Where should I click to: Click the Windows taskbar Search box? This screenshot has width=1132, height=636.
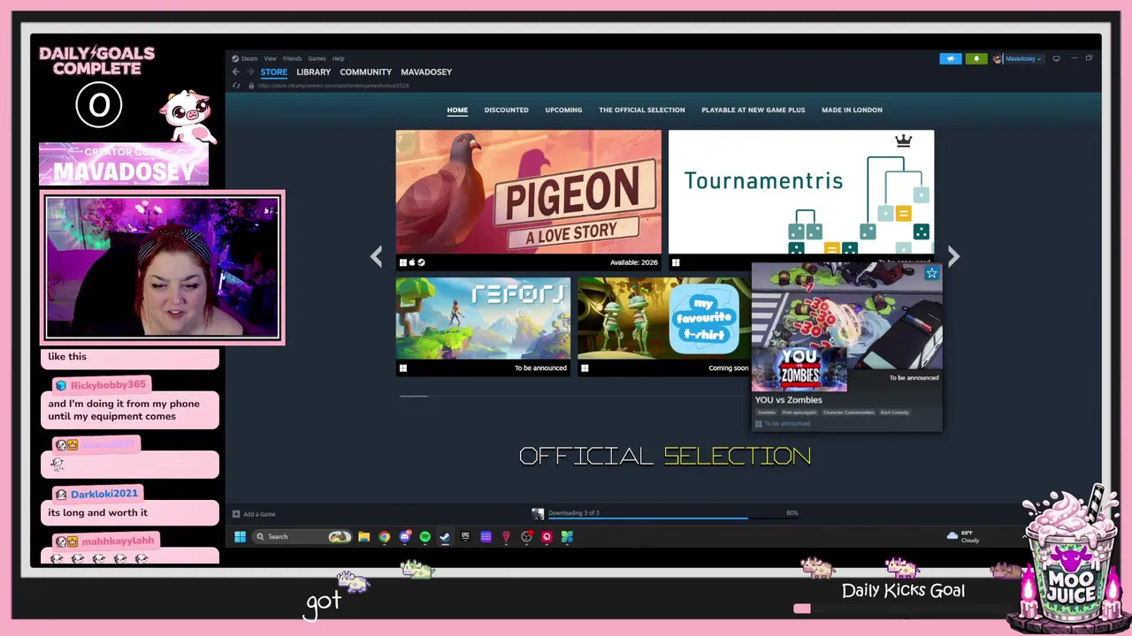tap(301, 536)
